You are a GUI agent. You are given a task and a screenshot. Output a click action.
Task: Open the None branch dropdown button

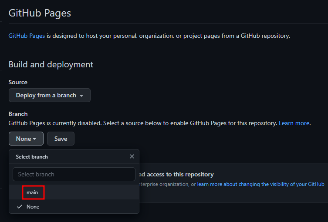point(26,139)
